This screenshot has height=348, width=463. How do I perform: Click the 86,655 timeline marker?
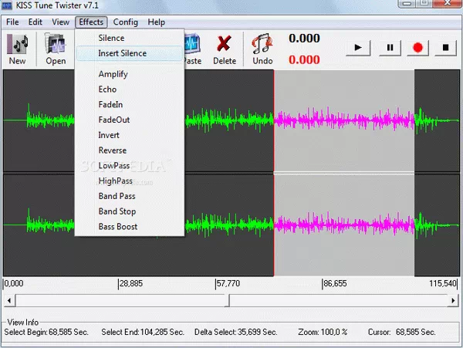pyautogui.click(x=335, y=284)
